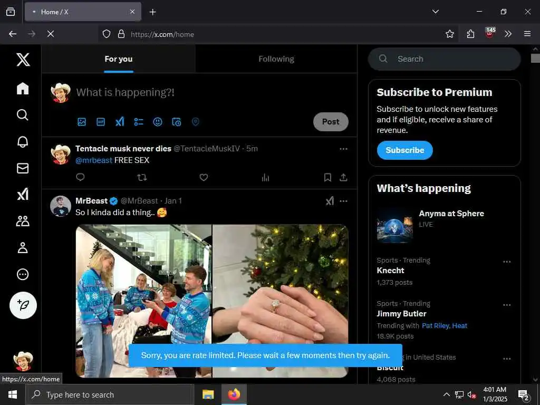
Task: Click the X logo in sidebar
Action: click(23, 60)
